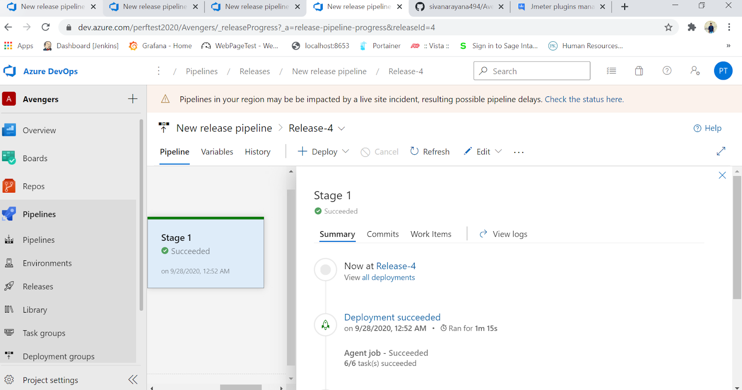Viewport: 742px width, 390px height.
Task: Open the Dashboard [Jenkins] bookmark
Action: click(x=81, y=46)
